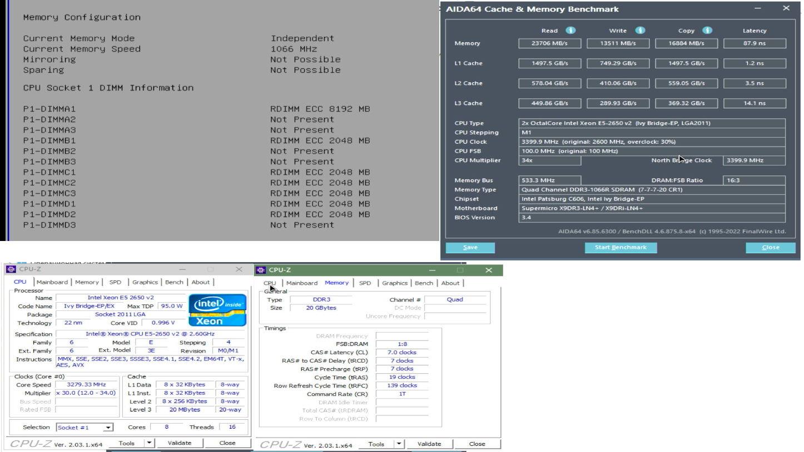Click the bottom Close button in the CPU-Z processor window

point(227,443)
